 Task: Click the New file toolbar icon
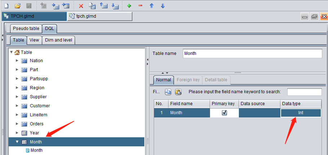[6, 6]
